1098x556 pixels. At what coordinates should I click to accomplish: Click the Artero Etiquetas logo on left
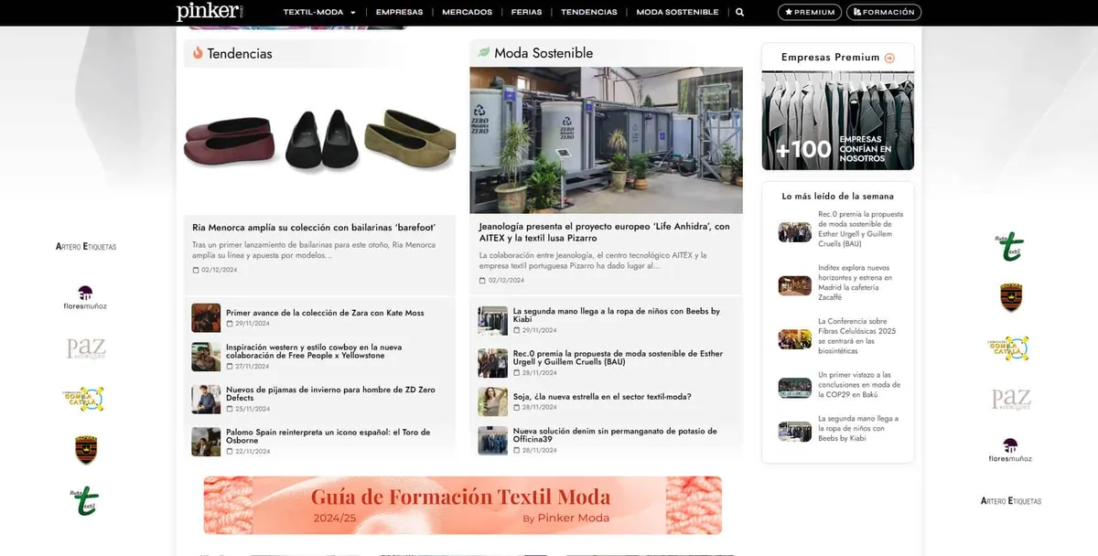(x=86, y=247)
